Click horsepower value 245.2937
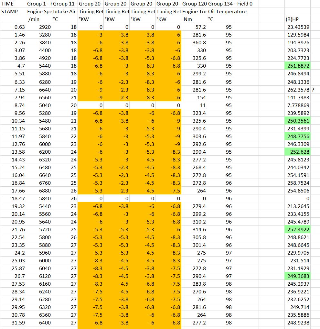Screen dimensions: 320x329 click(x=297, y=284)
